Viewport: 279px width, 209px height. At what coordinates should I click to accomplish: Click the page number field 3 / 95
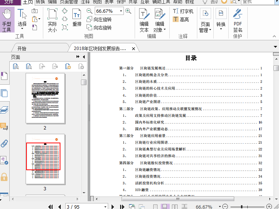coord(85,207)
